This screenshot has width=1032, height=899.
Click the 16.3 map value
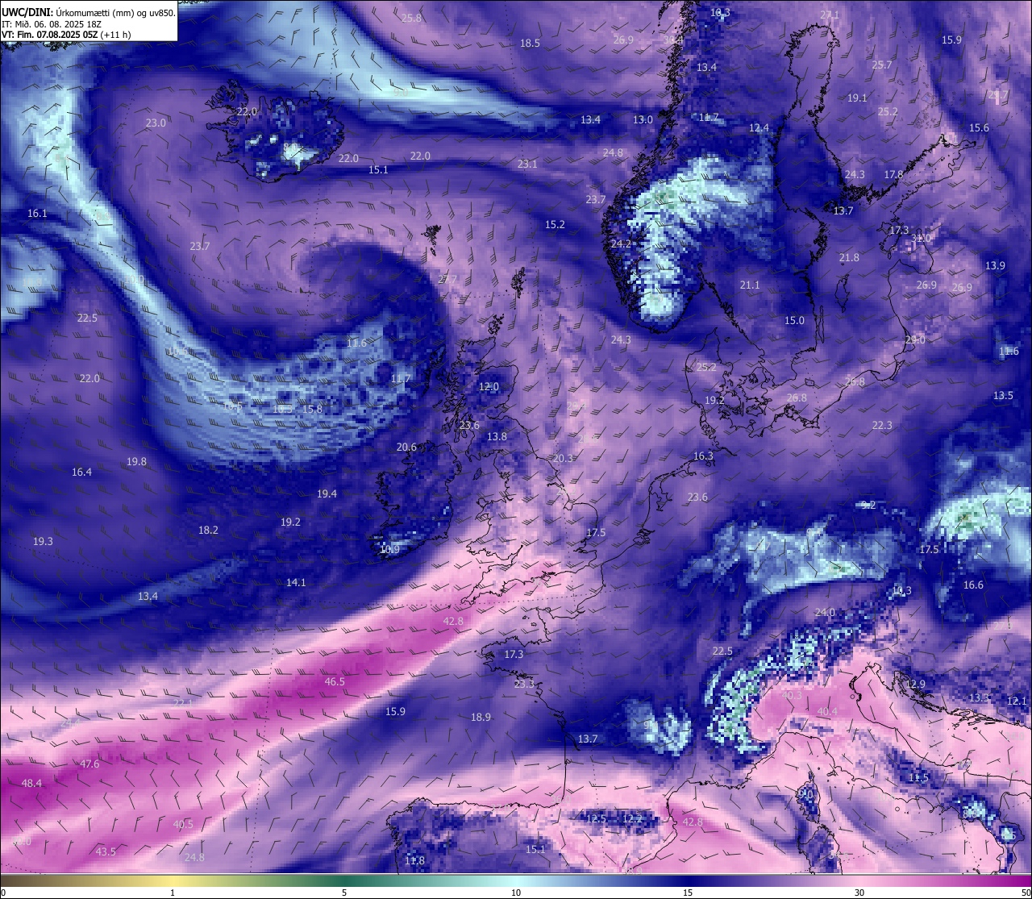(703, 456)
